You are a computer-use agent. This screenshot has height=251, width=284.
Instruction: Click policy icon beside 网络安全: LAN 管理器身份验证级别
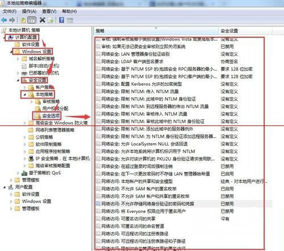(x=98, y=54)
